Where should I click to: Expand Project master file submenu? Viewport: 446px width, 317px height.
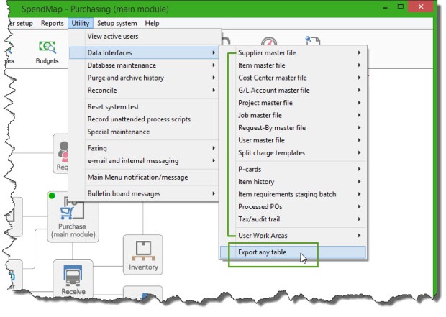[293, 103]
